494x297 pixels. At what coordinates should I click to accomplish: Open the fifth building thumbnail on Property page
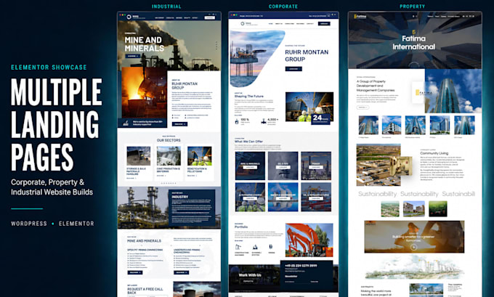pos(464,125)
